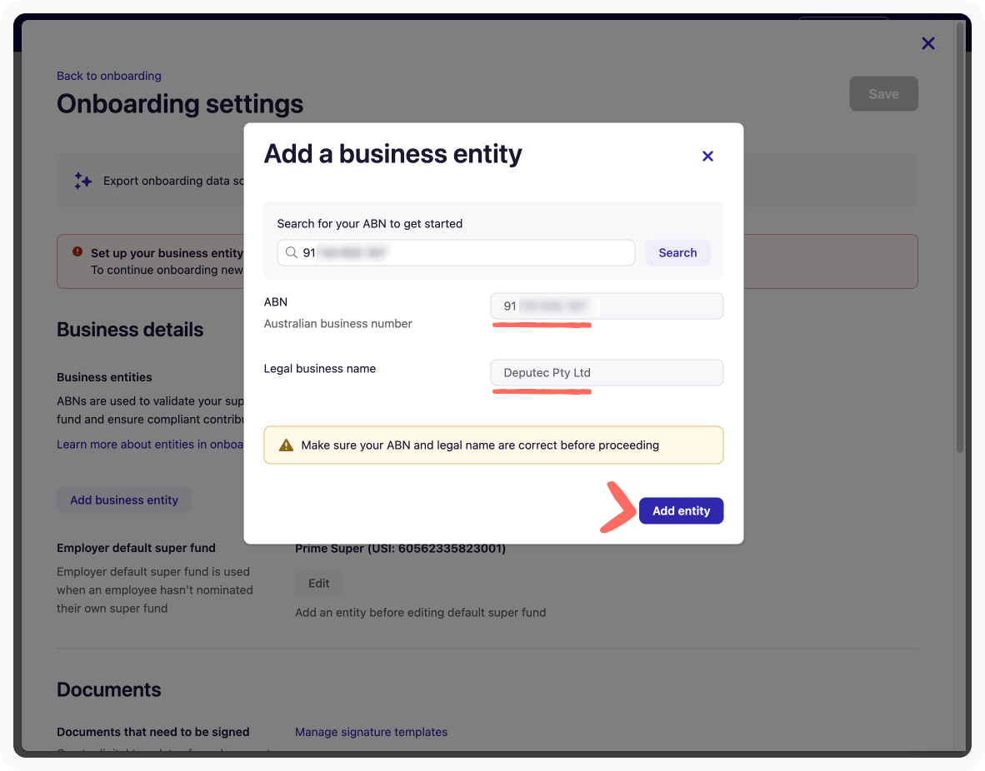
Task: Click the warning triangle icon in notice
Action: click(x=286, y=445)
